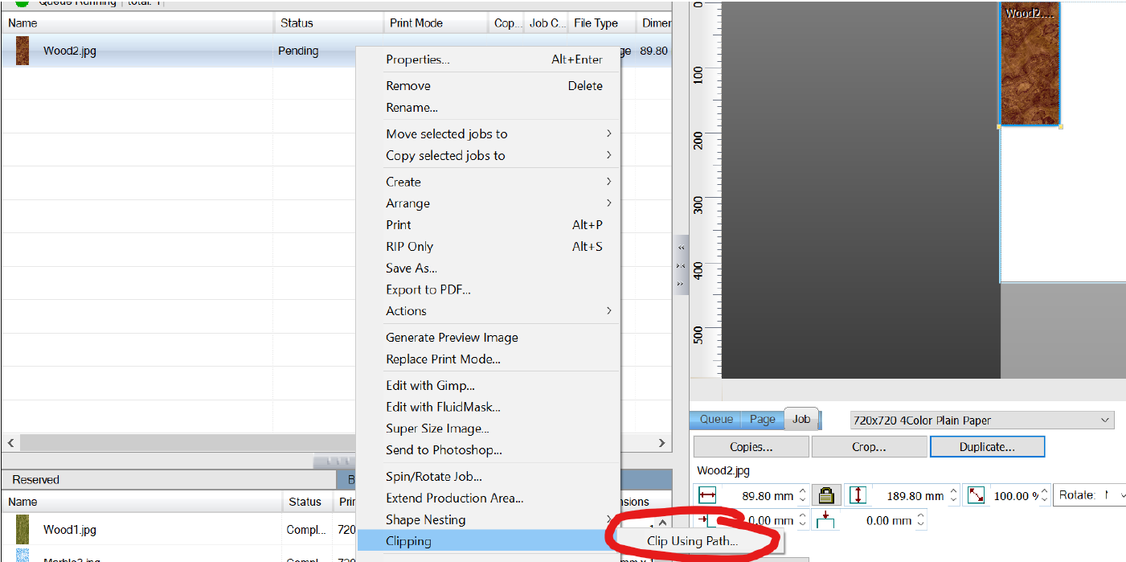The width and height of the screenshot is (1126, 562).
Task: Click the middle splitter restore arrow
Action: (681, 265)
